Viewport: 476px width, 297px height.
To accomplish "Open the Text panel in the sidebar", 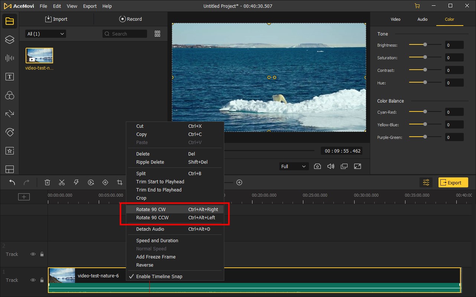I will (10, 77).
